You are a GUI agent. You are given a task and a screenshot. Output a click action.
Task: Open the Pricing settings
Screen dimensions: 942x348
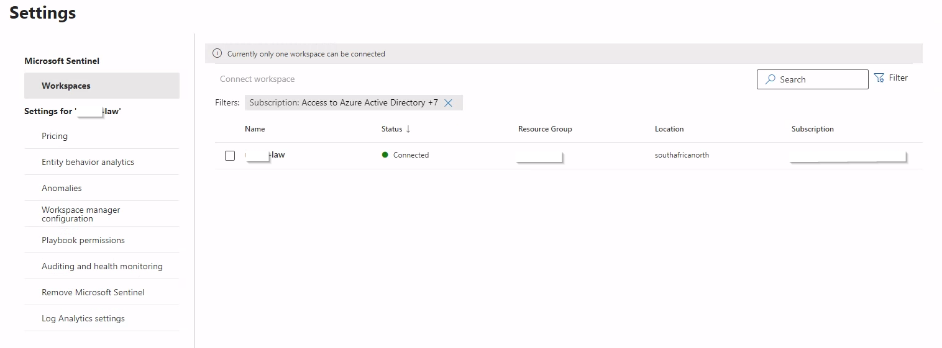(x=55, y=136)
